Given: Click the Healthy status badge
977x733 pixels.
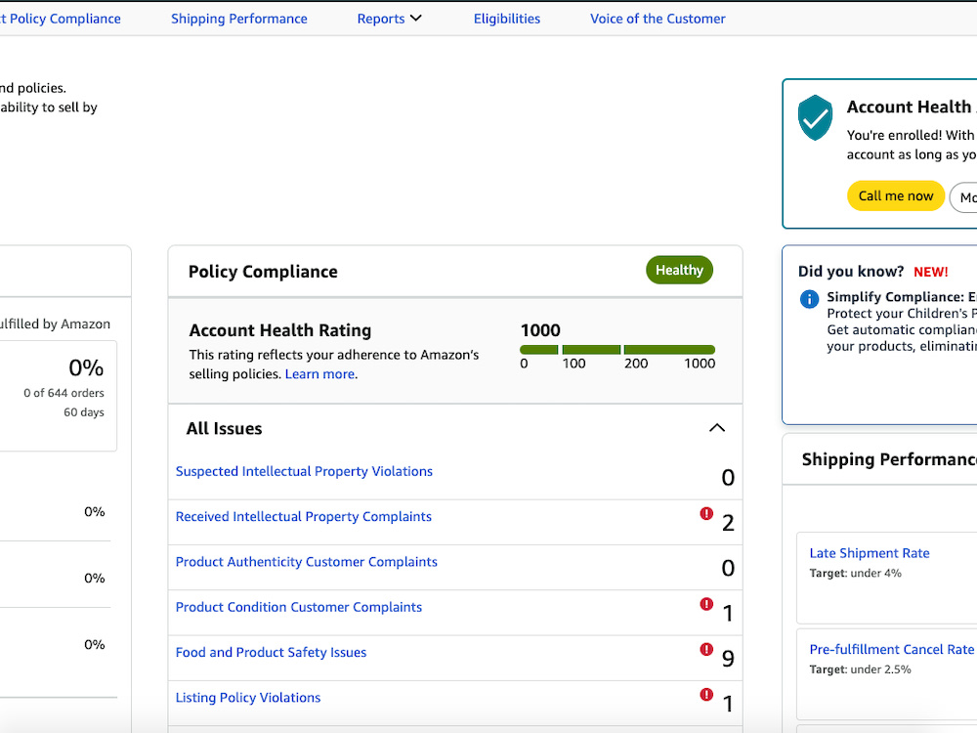Looking at the screenshot, I should (x=679, y=270).
